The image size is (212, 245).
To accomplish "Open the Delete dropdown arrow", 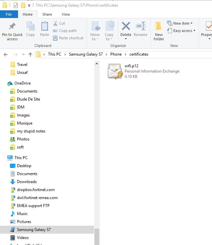I will point(126,39).
